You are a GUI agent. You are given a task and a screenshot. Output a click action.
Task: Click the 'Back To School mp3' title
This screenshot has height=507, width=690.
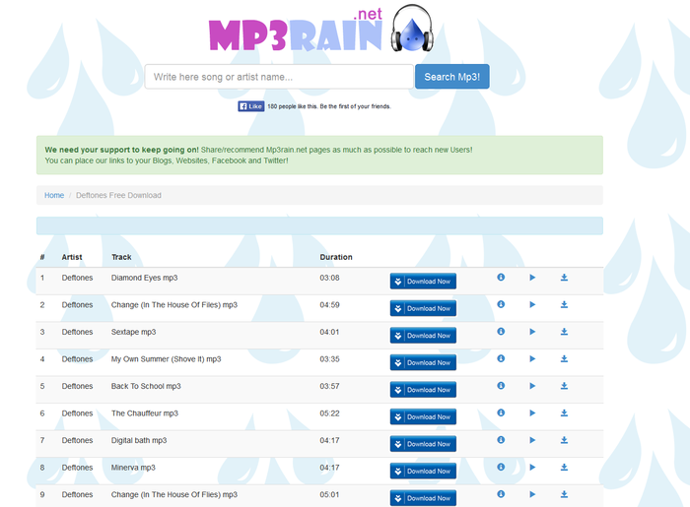pyautogui.click(x=146, y=386)
